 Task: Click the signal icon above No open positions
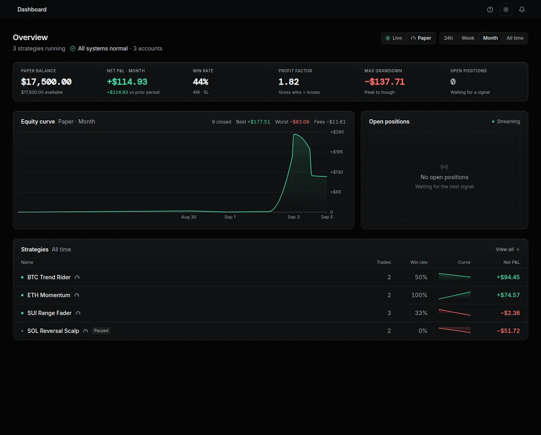point(444,167)
